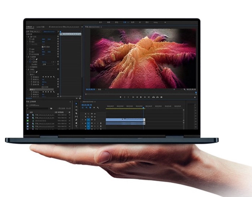
Task: Toggle Linked Selection in timeline header
Action: pyautogui.click(x=90, y=108)
